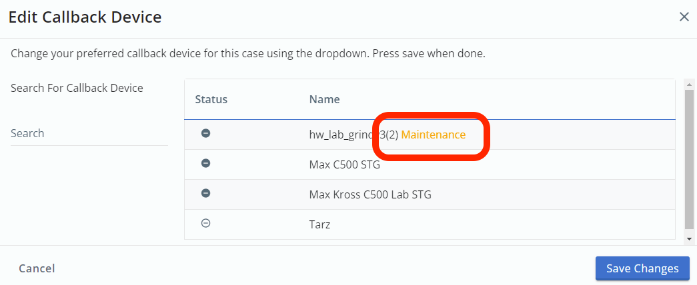Image resolution: width=697 pixels, height=285 pixels.
Task: Select the Max C500 STG device
Action: click(430, 164)
